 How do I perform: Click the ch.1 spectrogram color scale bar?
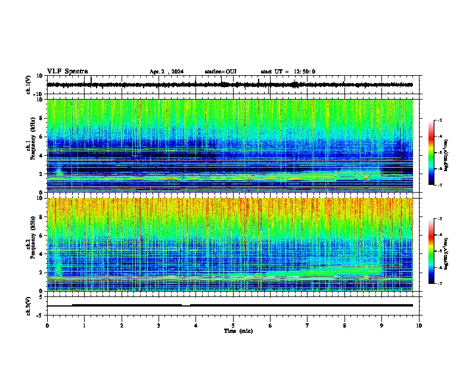[431, 153]
